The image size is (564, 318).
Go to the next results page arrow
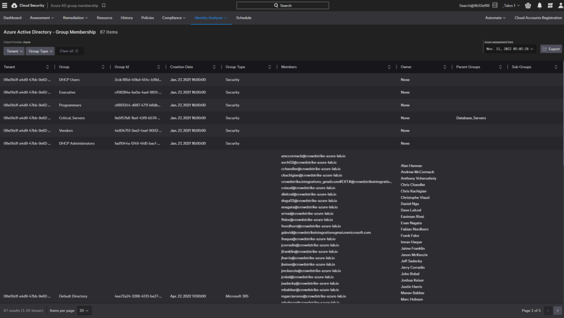pos(557,310)
